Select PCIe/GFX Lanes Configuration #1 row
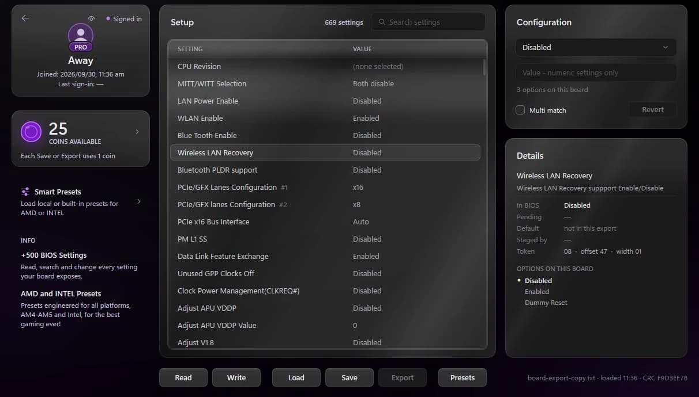Screen dimensions: 699x397 (325, 187)
